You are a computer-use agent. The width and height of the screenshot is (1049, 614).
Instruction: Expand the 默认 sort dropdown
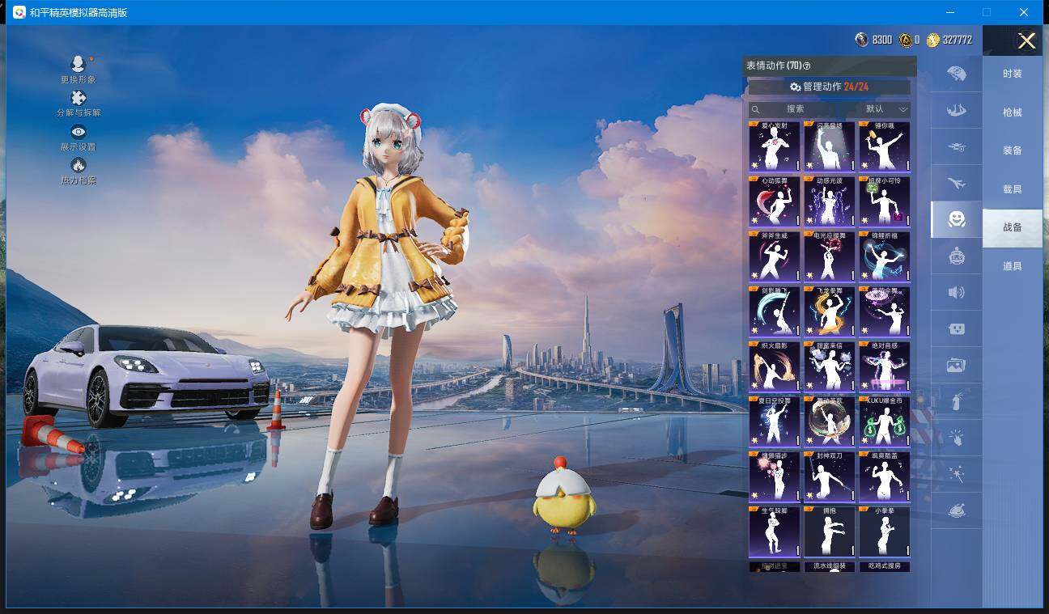[x=887, y=109]
